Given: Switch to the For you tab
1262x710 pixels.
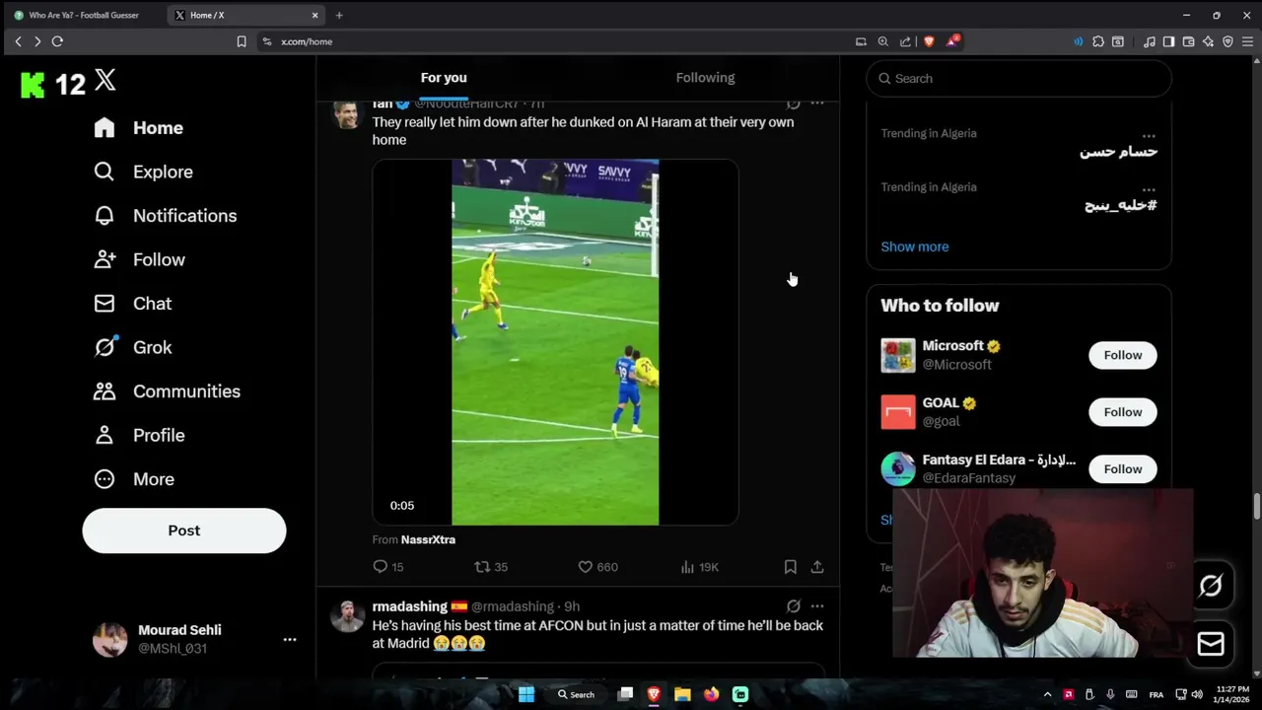Looking at the screenshot, I should point(444,78).
